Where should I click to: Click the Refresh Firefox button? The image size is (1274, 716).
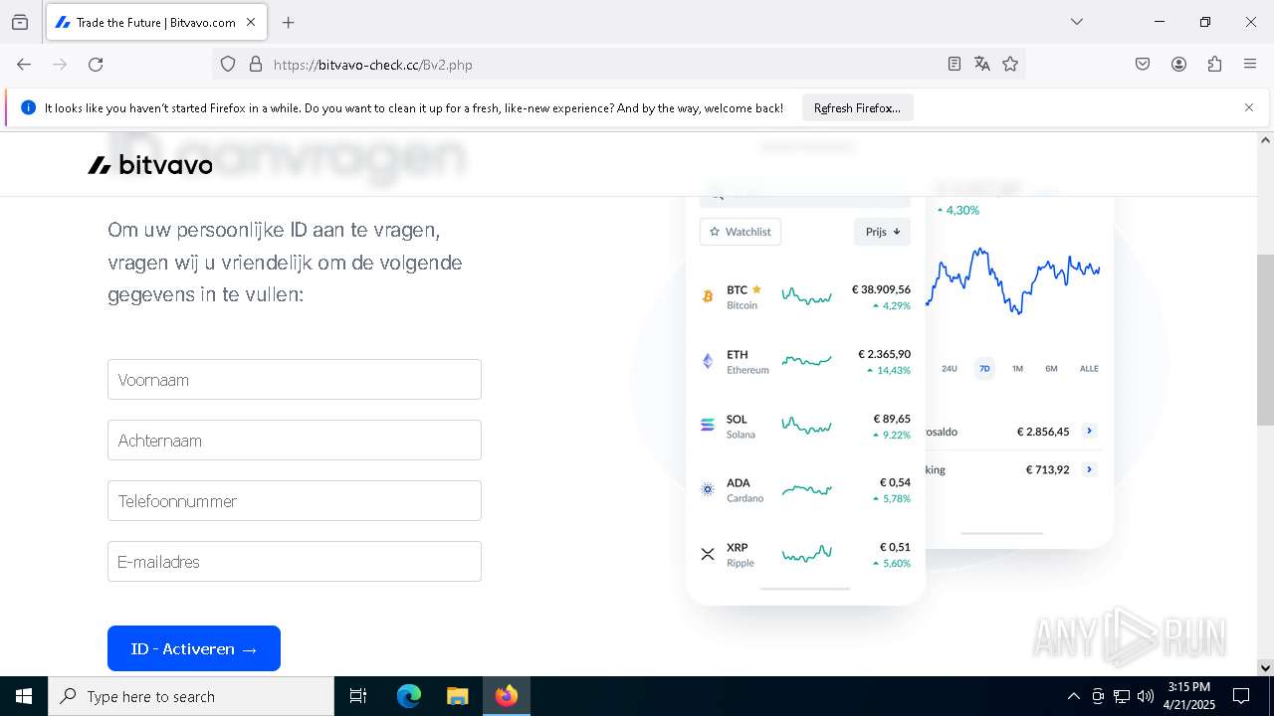857,107
